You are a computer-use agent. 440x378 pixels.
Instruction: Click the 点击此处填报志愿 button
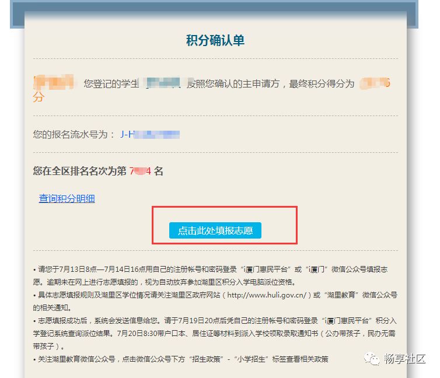pyautogui.click(x=215, y=230)
